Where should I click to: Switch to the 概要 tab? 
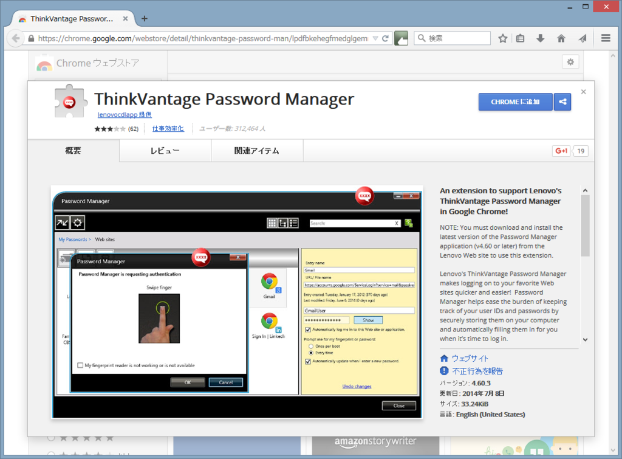point(73,151)
